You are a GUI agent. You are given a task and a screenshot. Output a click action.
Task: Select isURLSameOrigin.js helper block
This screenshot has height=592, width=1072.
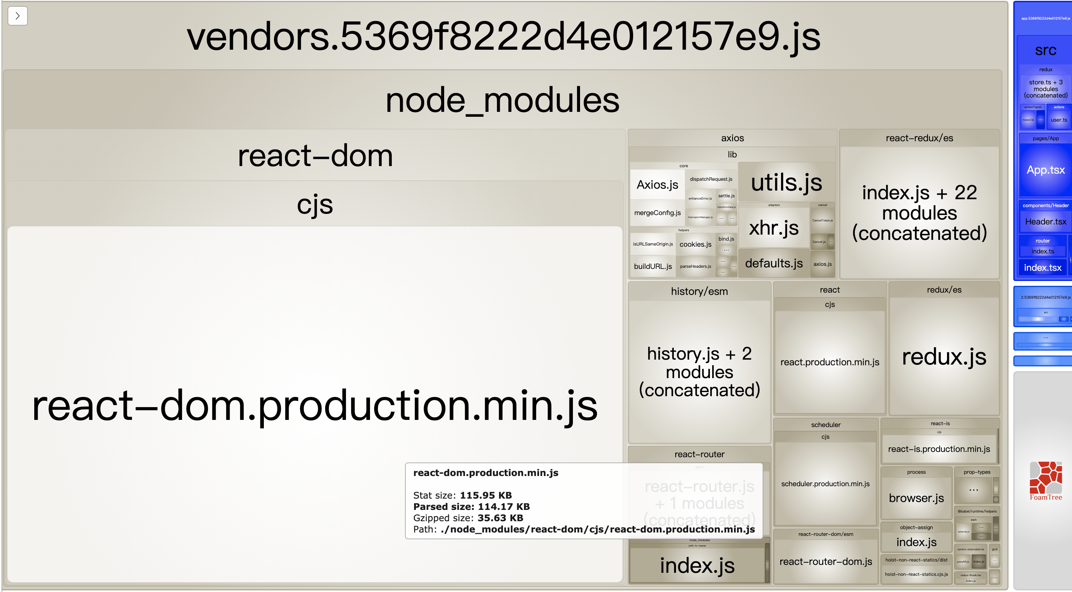pyautogui.click(x=653, y=244)
